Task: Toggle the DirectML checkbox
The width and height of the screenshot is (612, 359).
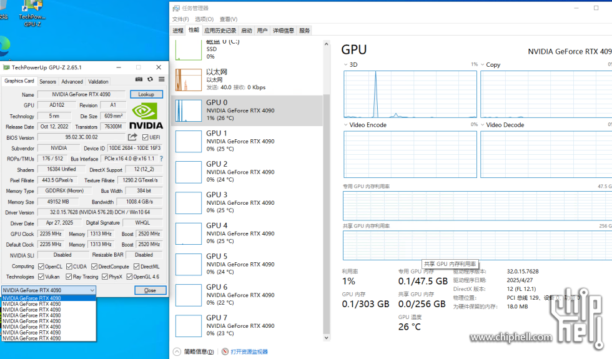Action: coord(137,267)
